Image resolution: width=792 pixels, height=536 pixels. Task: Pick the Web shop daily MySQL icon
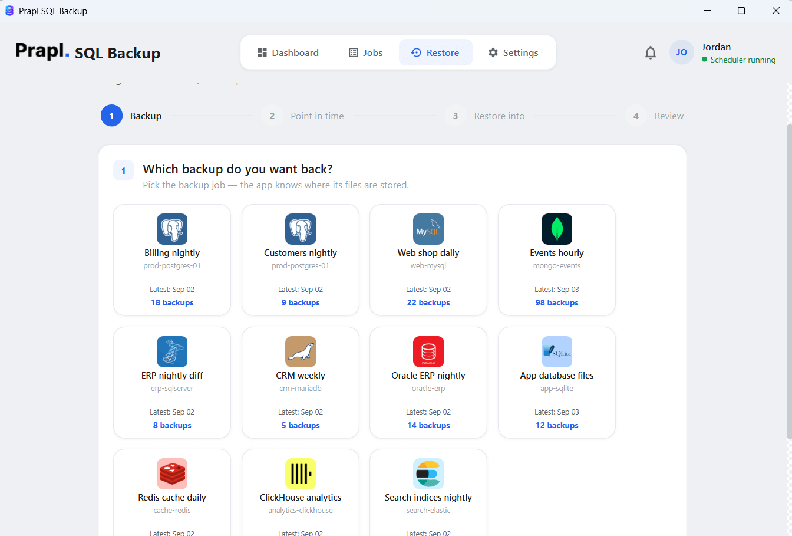coord(428,229)
